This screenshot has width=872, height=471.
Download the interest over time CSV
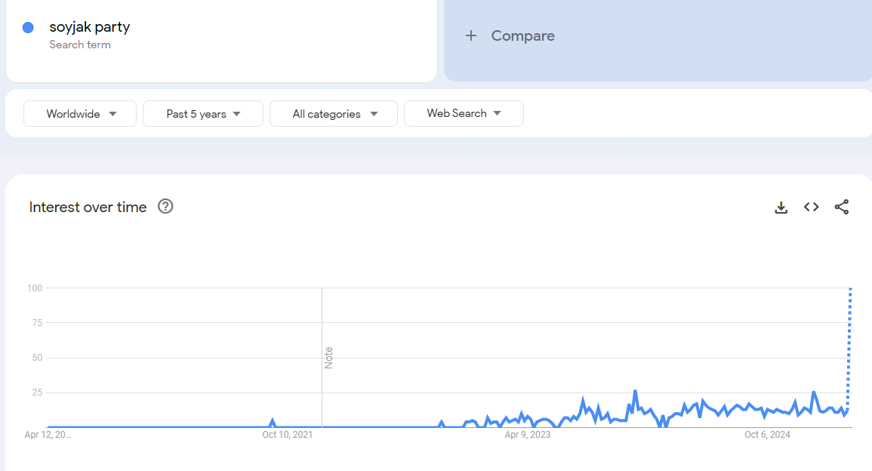(x=781, y=207)
